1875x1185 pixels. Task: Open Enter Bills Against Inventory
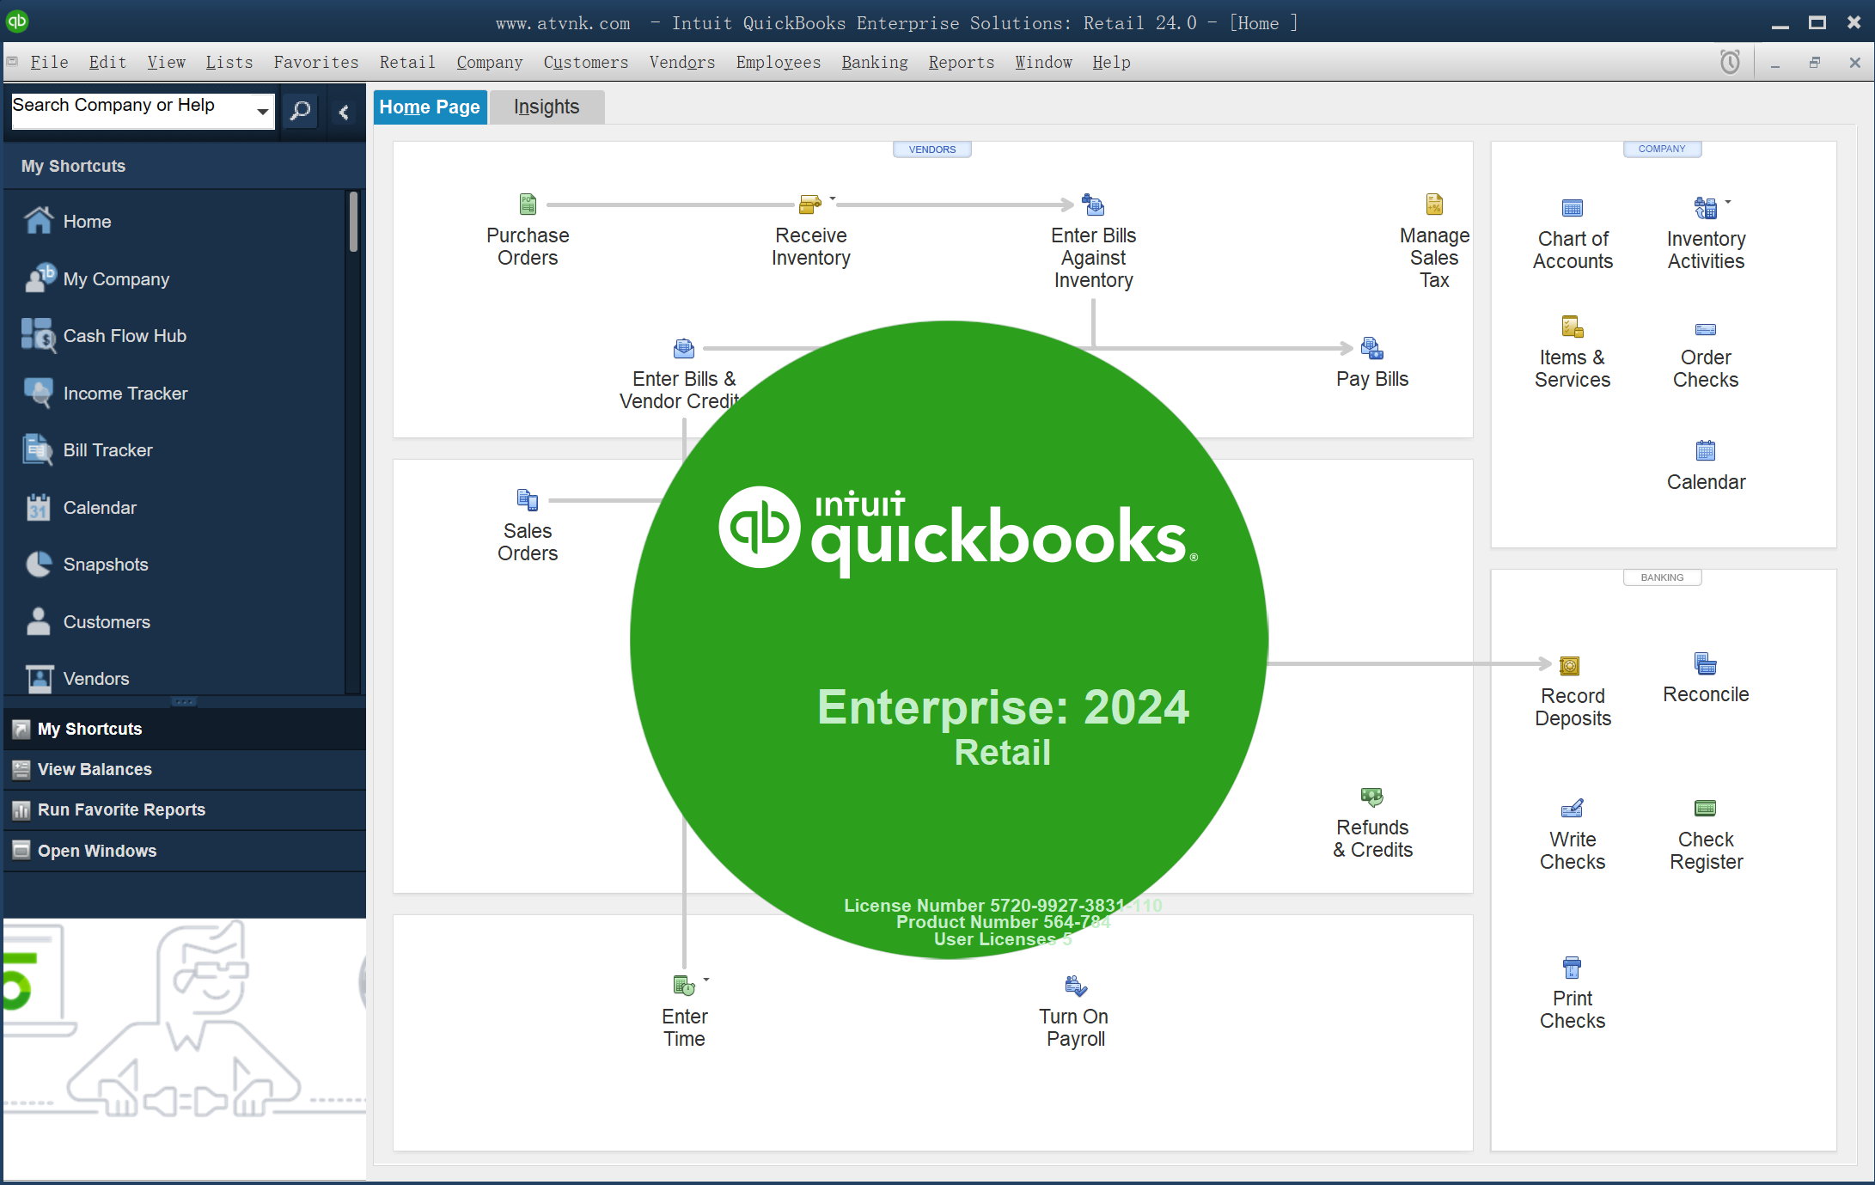[x=1093, y=205]
